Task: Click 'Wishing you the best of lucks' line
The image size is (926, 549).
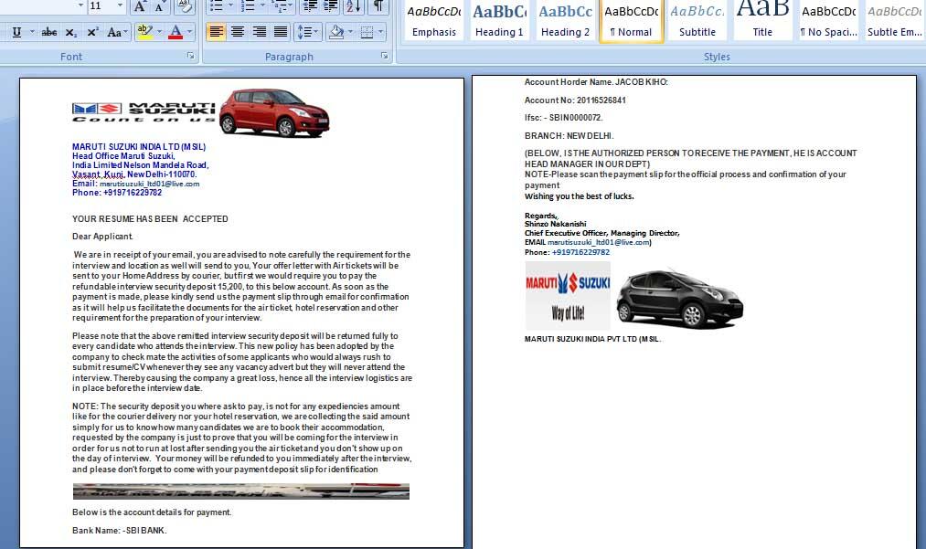Action: 580,196
